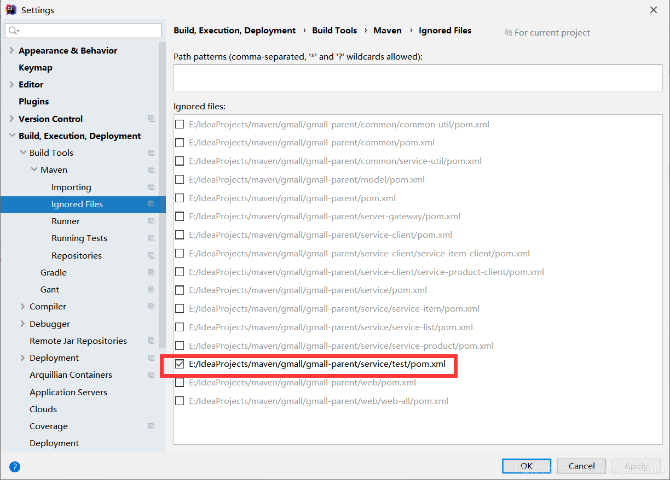This screenshot has width=670, height=480.
Task: Check gmall-parent/web/pom.xml checkbox
Action: pos(180,382)
